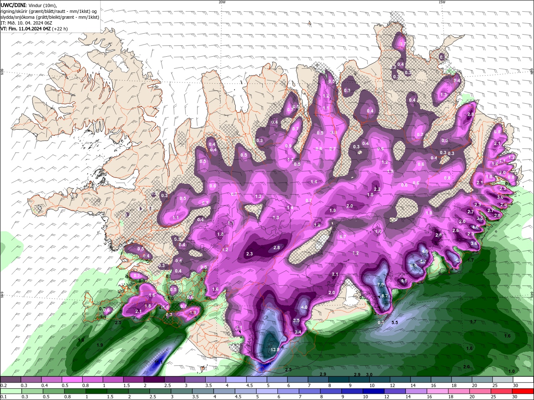
Task: Pick the pale green swatch starting the rain scale
Action: (10, 391)
